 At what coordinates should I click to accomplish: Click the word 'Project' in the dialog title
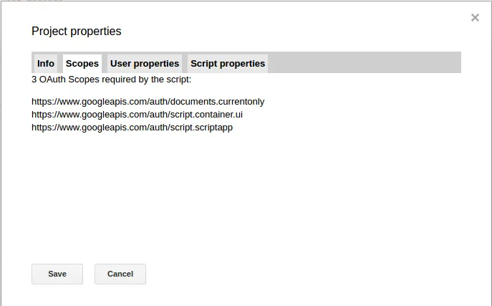pyautogui.click(x=50, y=32)
